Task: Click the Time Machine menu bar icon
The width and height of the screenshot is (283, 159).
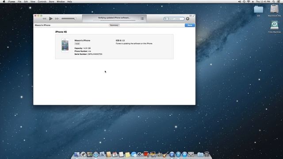Action: 244,2
